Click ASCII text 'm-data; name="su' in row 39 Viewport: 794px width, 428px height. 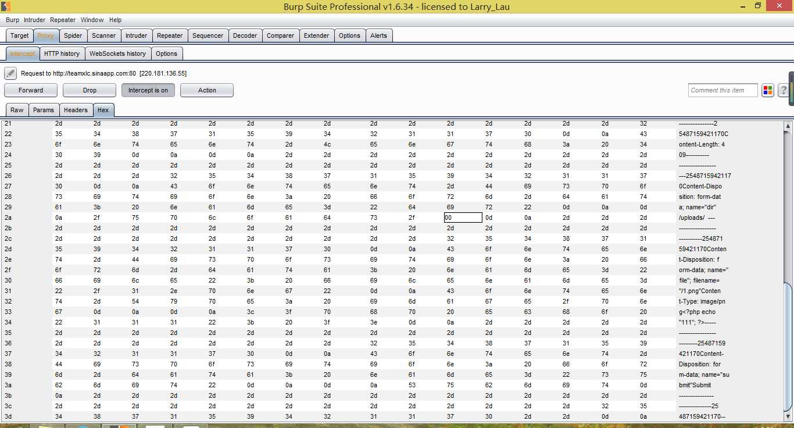point(703,374)
